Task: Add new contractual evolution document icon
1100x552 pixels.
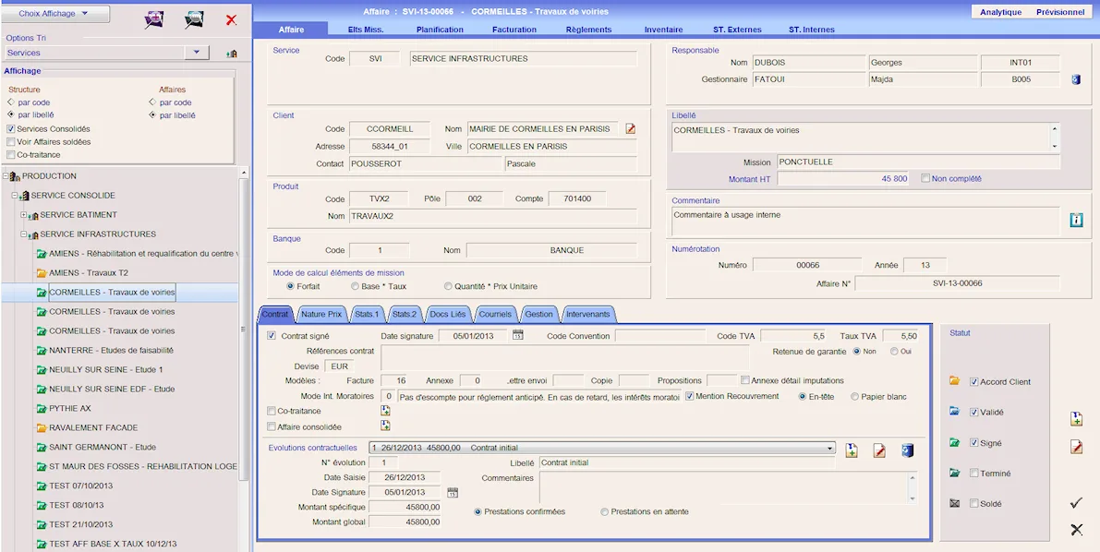Action: point(852,450)
